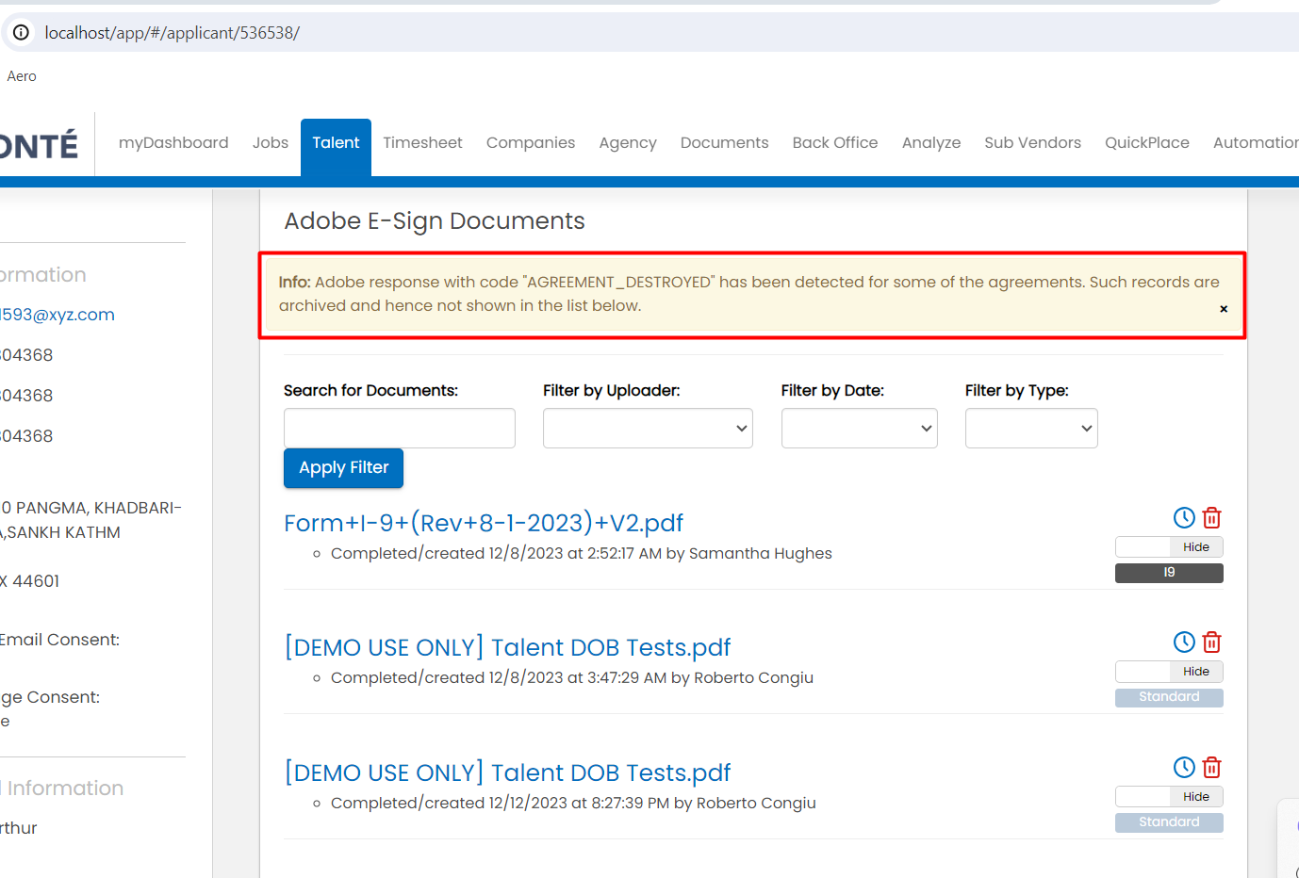This screenshot has width=1299, height=878.
Task: Open the Filter by Date dropdown
Action: click(x=859, y=428)
